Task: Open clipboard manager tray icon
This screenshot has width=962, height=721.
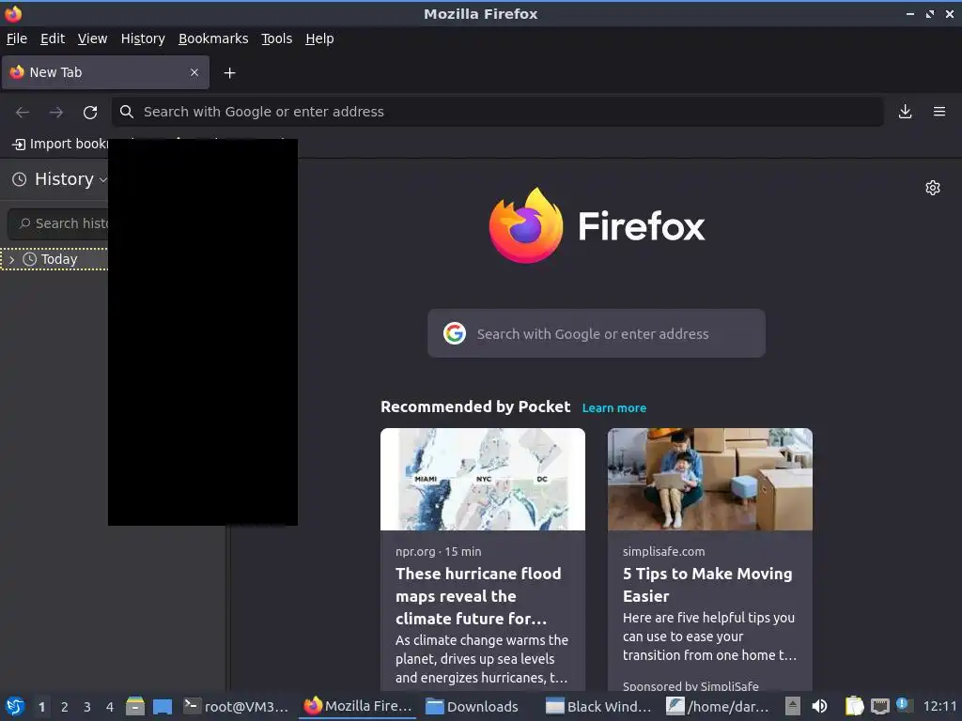Action: click(x=854, y=706)
